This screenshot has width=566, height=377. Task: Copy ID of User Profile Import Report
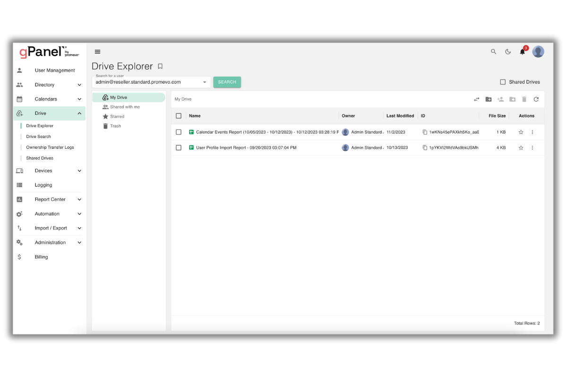(425, 148)
